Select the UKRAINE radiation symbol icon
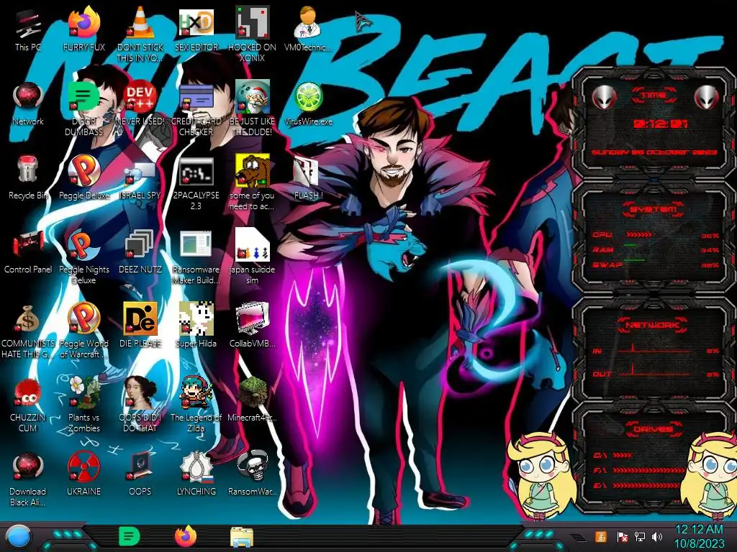The image size is (737, 552). (83, 467)
